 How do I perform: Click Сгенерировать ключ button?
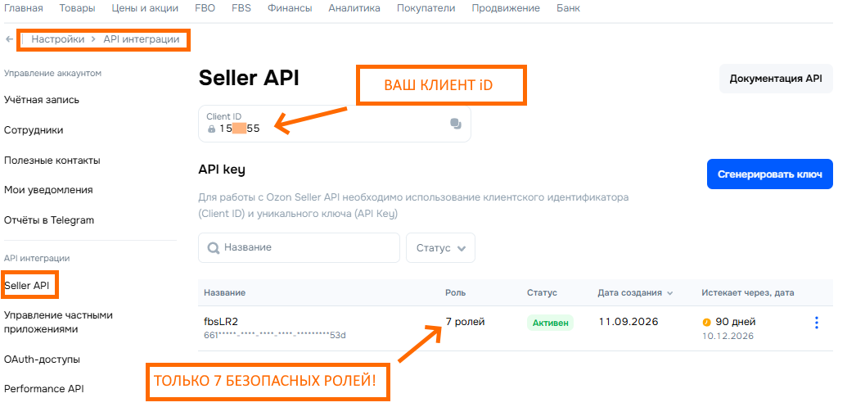pyautogui.click(x=770, y=174)
